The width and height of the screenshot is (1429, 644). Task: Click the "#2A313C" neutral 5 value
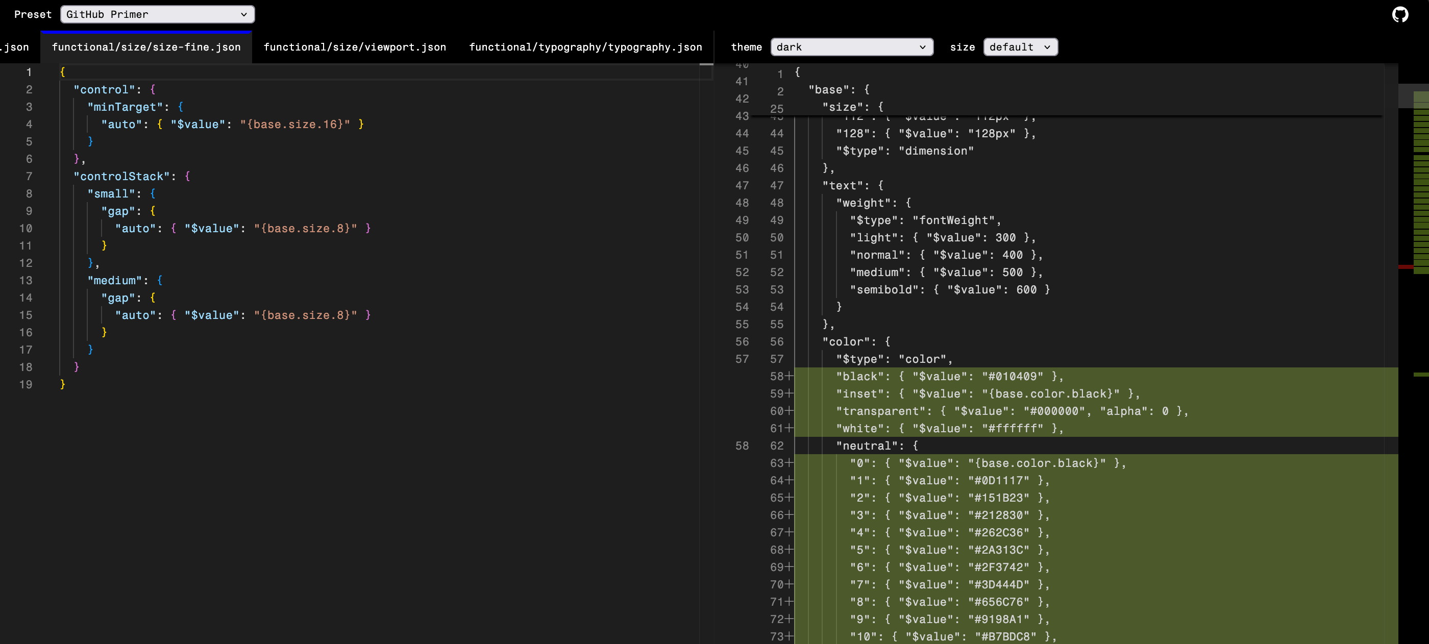[999, 550]
